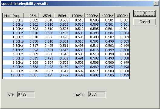Click the 1000Hz column header
This screenshot has width=160, height=109.
coord(77,16)
